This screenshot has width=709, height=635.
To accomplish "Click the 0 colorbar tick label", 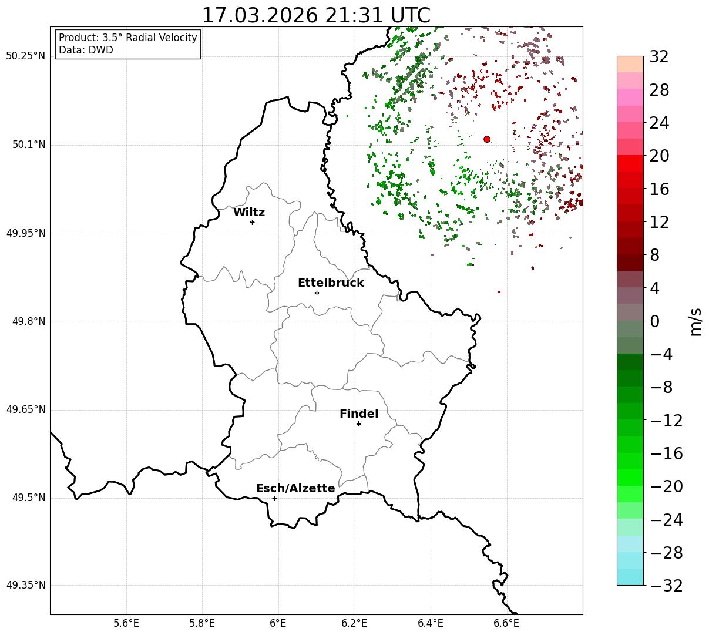I will click(654, 321).
